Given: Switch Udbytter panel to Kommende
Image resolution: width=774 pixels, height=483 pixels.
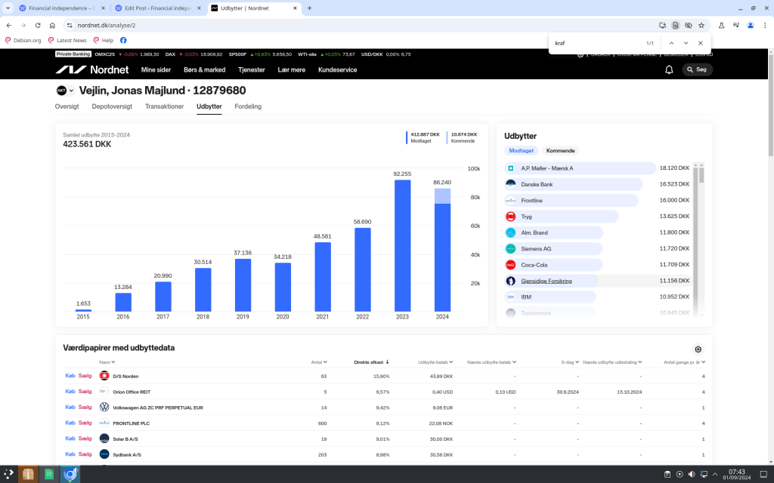Looking at the screenshot, I should pos(560,151).
